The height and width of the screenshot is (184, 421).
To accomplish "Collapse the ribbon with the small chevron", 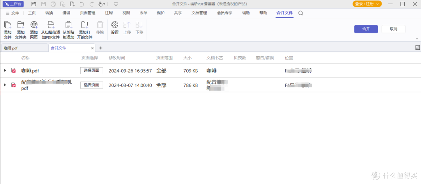I will [417, 39].
